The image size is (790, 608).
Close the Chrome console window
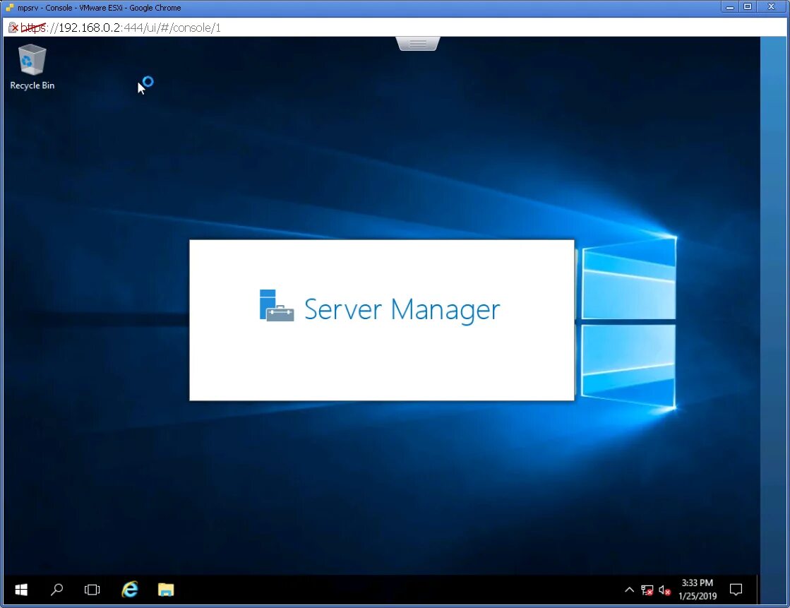click(x=772, y=7)
